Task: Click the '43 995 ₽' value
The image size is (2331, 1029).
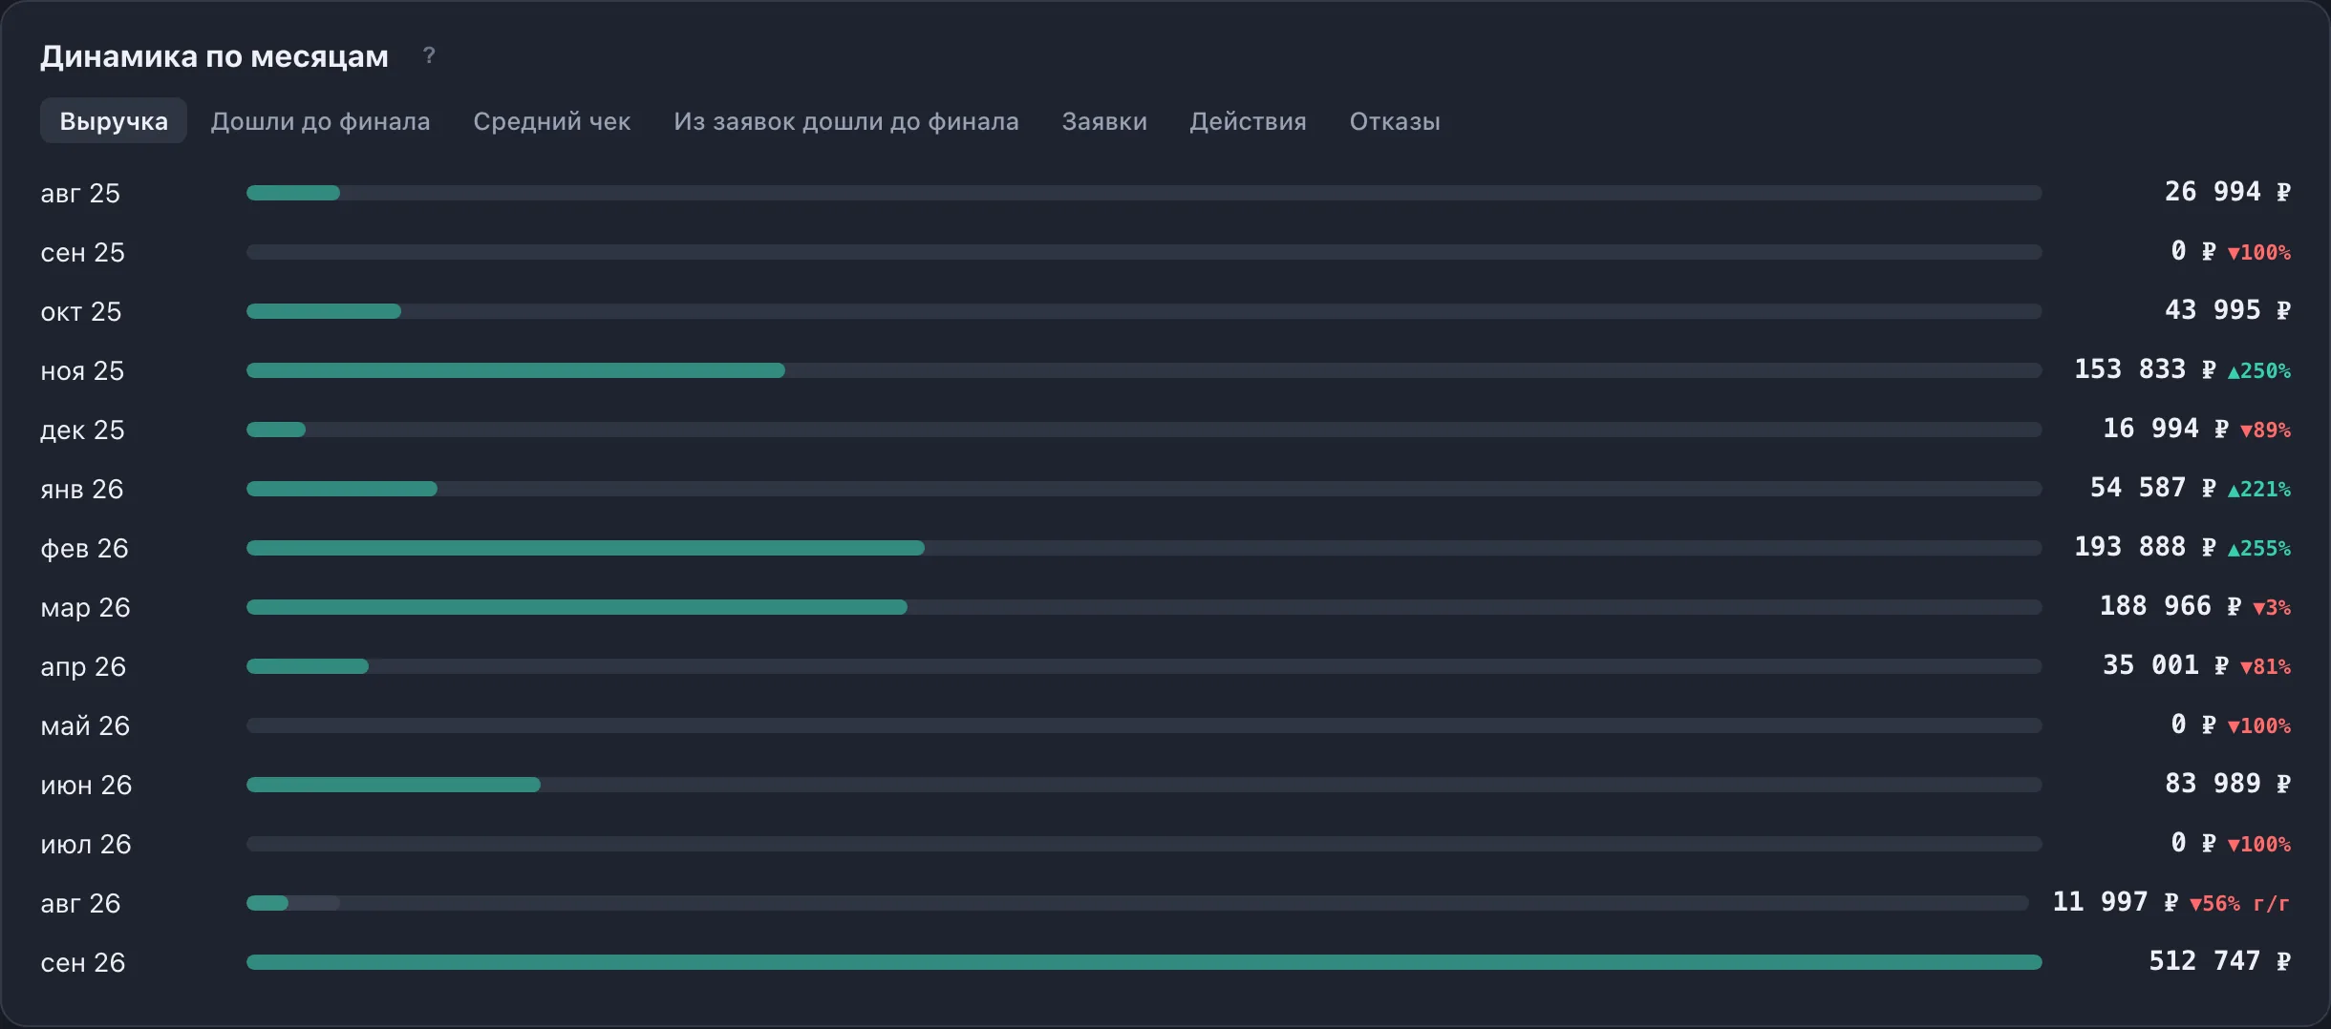Action: click(2228, 310)
